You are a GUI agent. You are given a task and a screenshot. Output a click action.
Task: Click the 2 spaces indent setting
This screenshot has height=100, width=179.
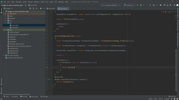point(167,99)
